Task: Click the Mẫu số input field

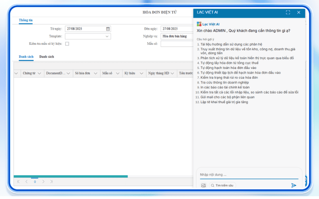Action: point(177,44)
